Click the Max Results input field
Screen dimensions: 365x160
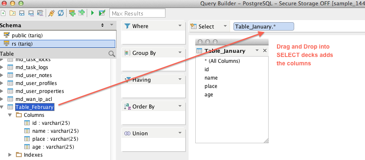[x=137, y=13]
